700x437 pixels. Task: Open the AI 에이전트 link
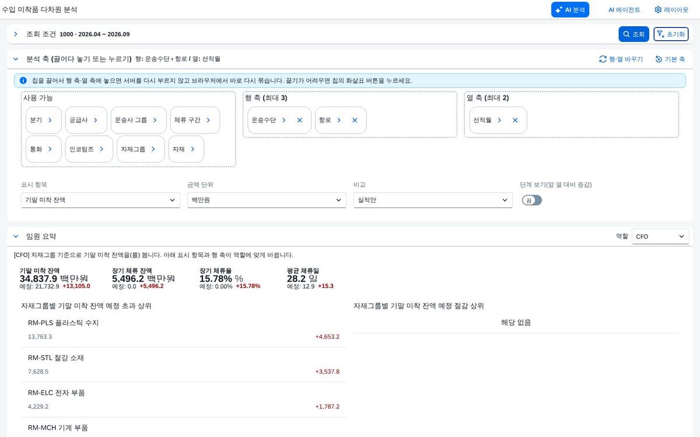click(x=624, y=10)
